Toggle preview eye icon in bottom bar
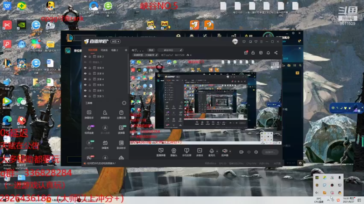The width and height of the screenshot is (364, 204). [249, 152]
